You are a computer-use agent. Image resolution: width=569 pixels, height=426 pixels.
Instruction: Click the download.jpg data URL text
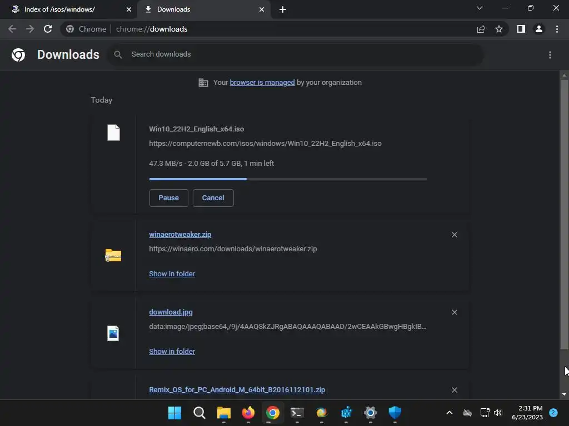(288, 326)
